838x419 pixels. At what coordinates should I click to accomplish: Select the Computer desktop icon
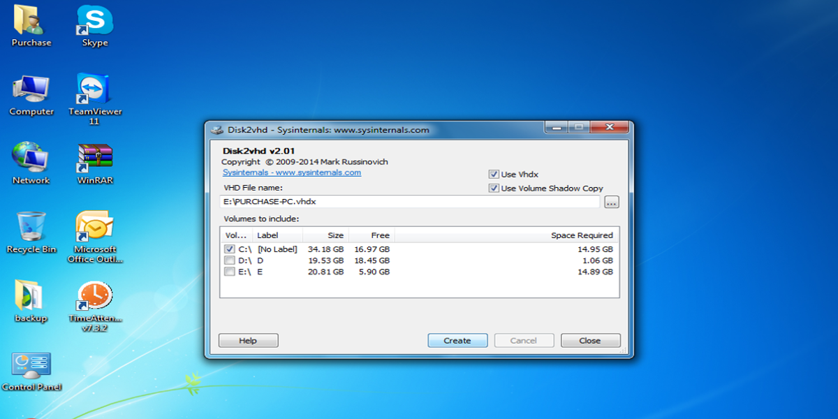tap(31, 95)
